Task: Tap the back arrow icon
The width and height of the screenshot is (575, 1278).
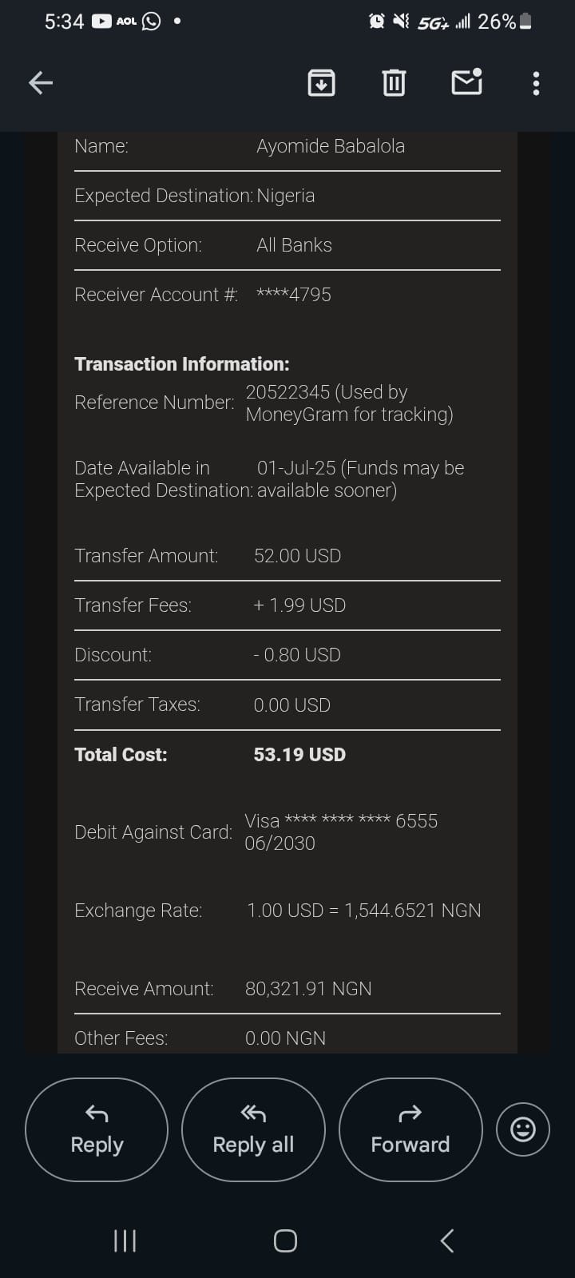Action: (x=41, y=82)
